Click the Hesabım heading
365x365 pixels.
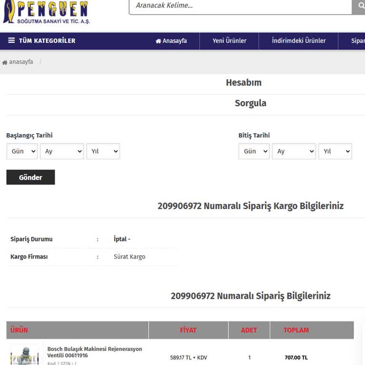[x=243, y=83]
